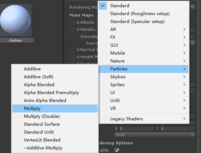Click the Offset X input field
The image size is (201, 153).
coord(137,129)
